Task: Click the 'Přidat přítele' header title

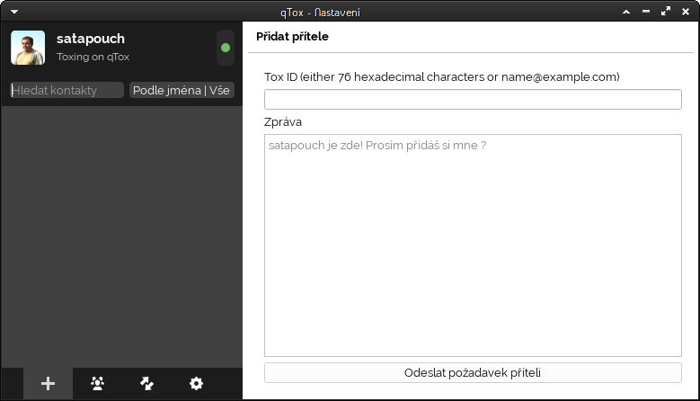Action: [292, 37]
